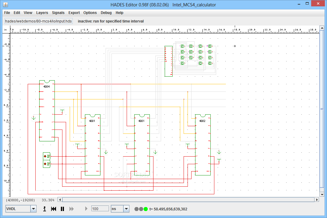Click the vertical scrollbar up arrow
The height and width of the screenshot is (218, 327).
[322, 28]
